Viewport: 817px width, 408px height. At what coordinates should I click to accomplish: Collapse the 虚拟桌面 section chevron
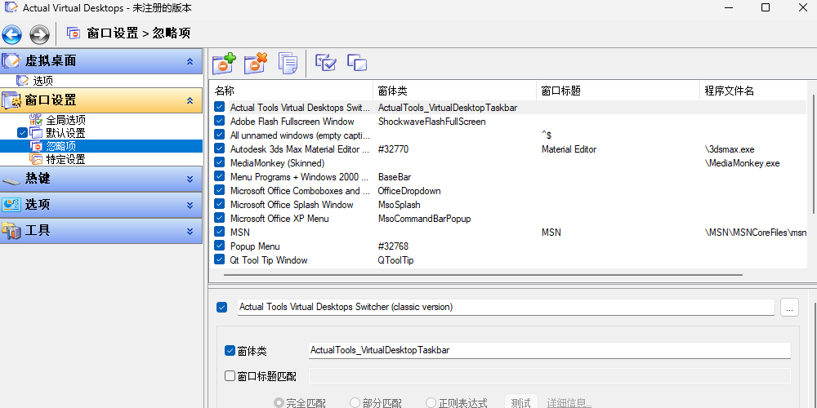(x=190, y=61)
